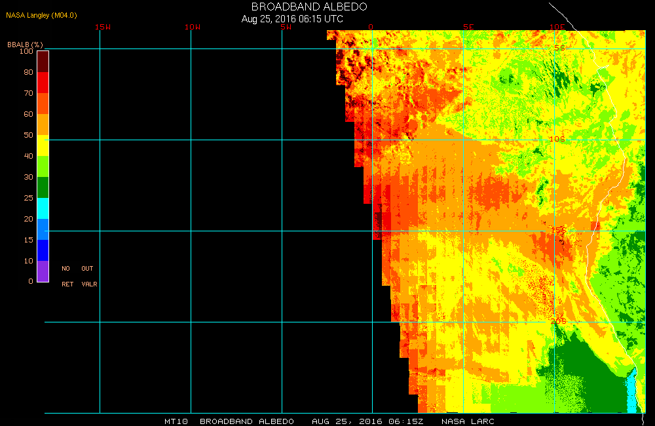Click the 20S latitude label
655x426 pixels.
[x=557, y=320]
